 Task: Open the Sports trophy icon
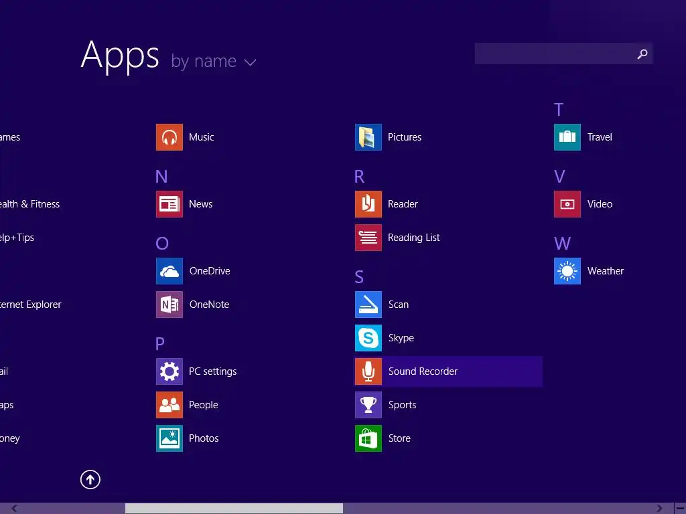pyautogui.click(x=368, y=405)
